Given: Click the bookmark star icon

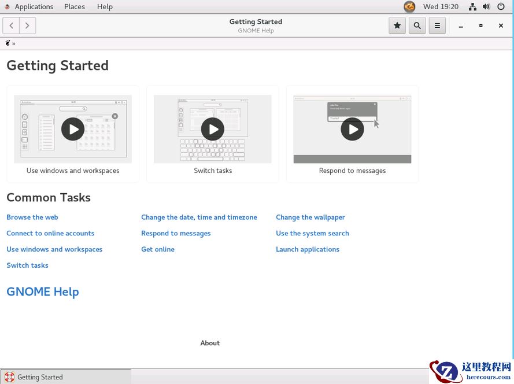Looking at the screenshot, I should coord(397,25).
